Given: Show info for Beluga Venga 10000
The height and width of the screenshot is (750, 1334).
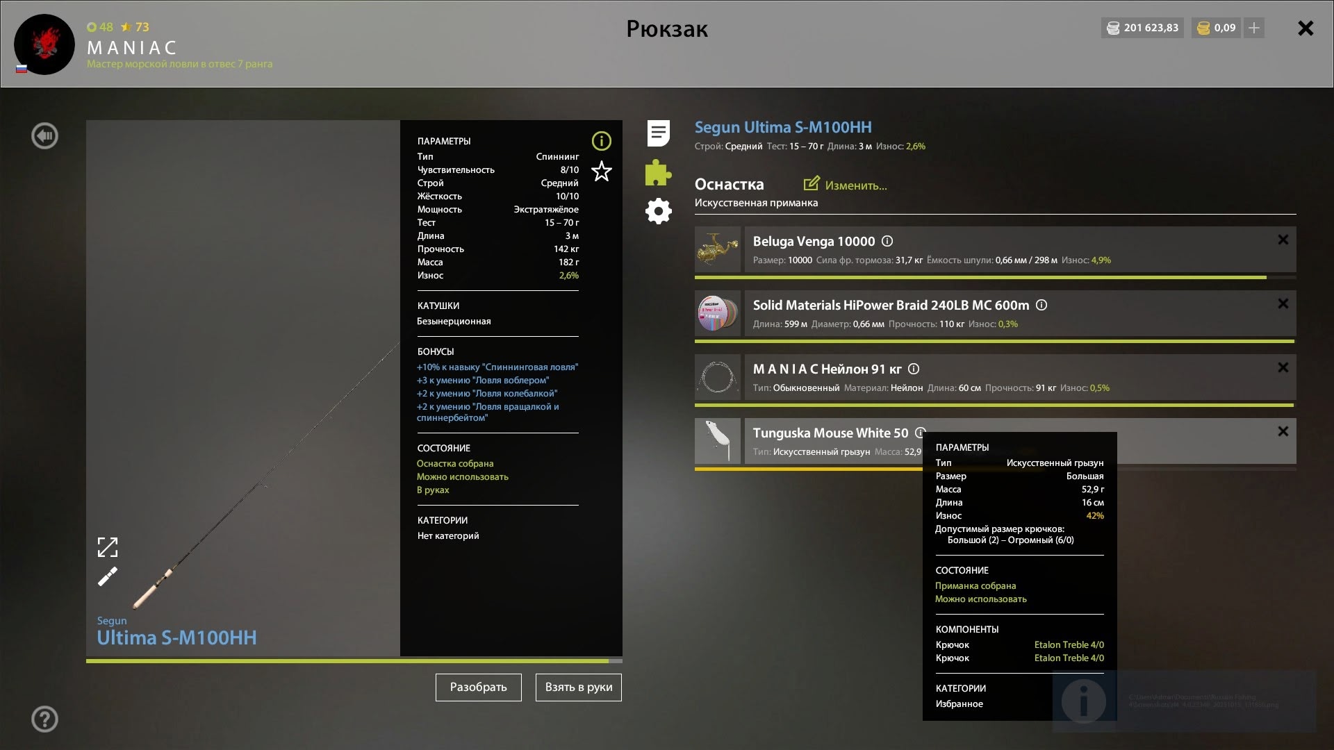Looking at the screenshot, I should point(887,241).
